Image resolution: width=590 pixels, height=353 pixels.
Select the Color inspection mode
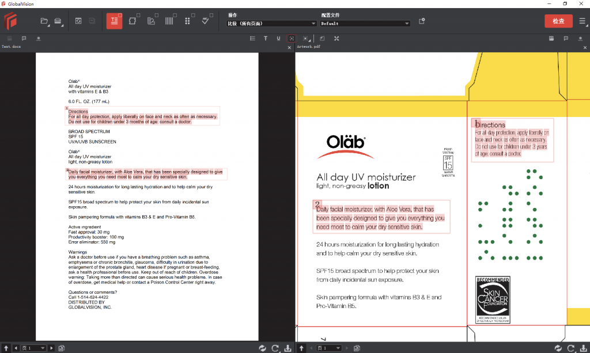click(151, 21)
